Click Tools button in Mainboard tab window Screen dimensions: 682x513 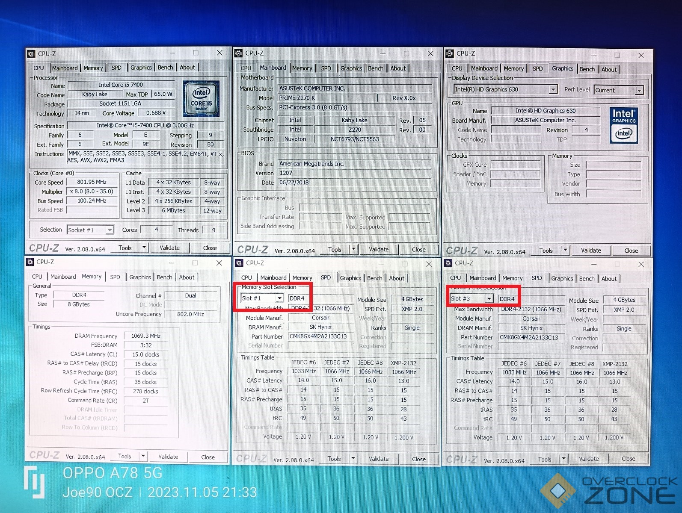(x=335, y=249)
